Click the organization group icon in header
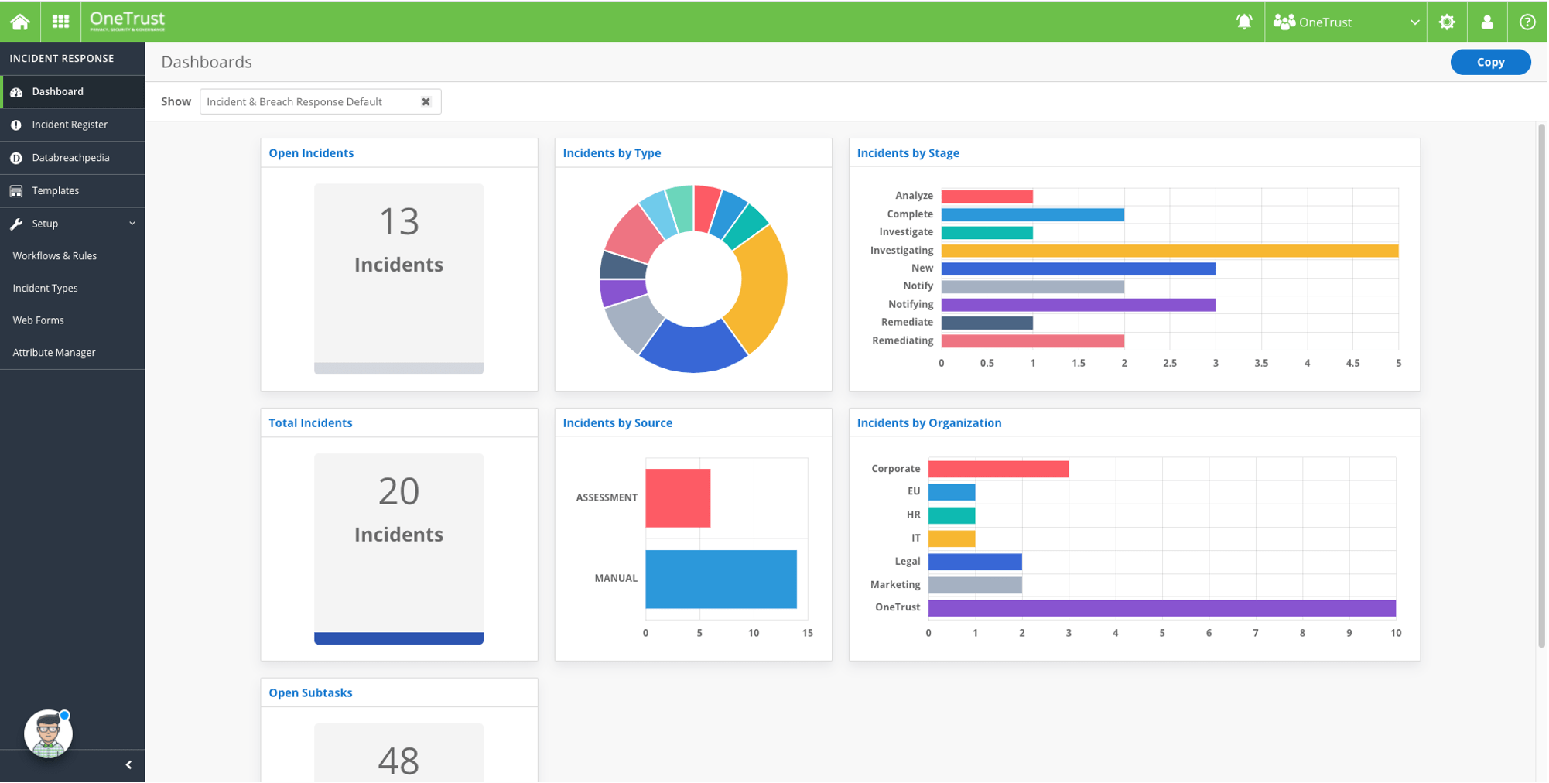 1284,22
